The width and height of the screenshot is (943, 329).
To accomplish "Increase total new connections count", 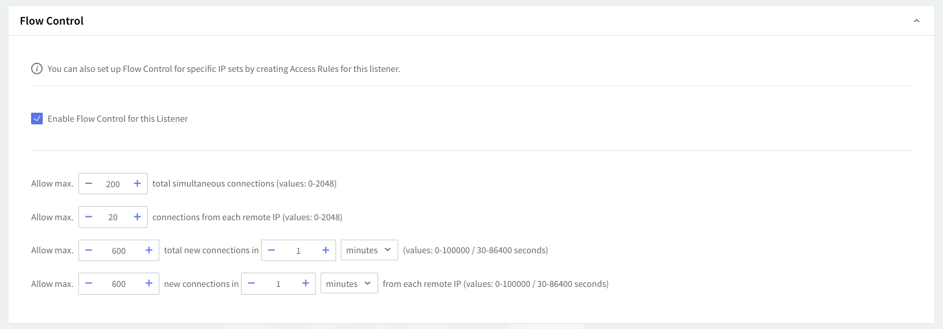I will point(149,251).
